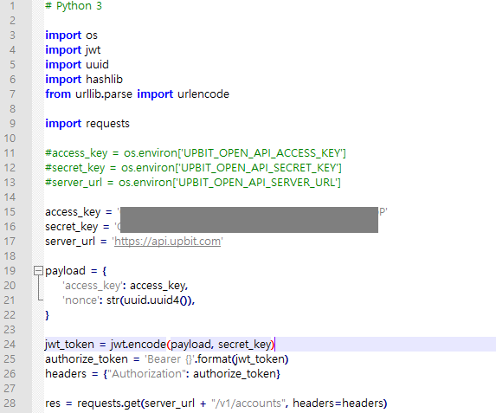Image resolution: width=496 pixels, height=413 pixels.
Task: Click 'UPBIT_OPEN_API_SERVER_URL' on line 13
Action: 256,183
